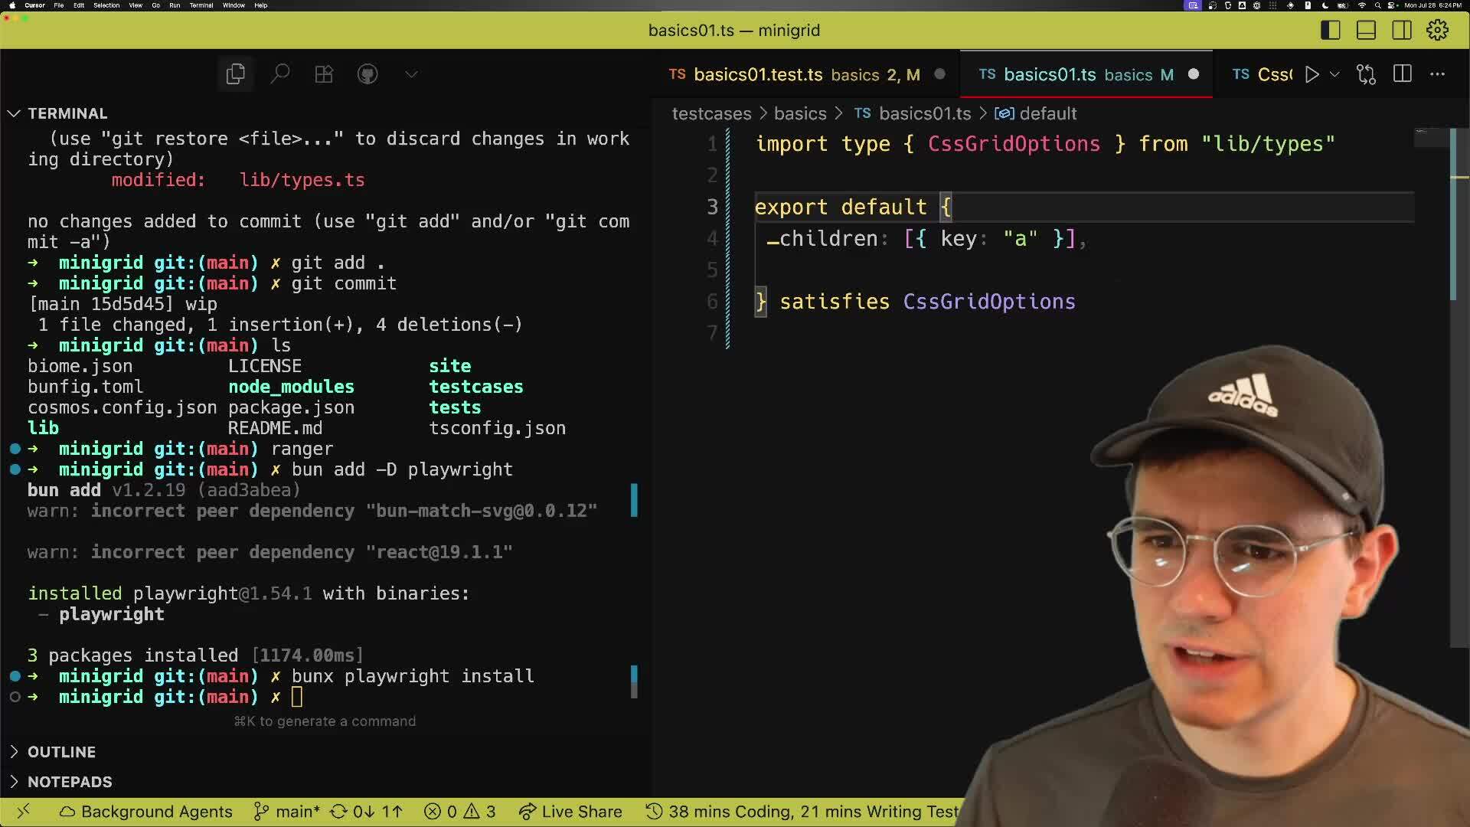Open Wi-Fi menu bar icon
The height and width of the screenshot is (827, 1470).
click(x=1362, y=5)
